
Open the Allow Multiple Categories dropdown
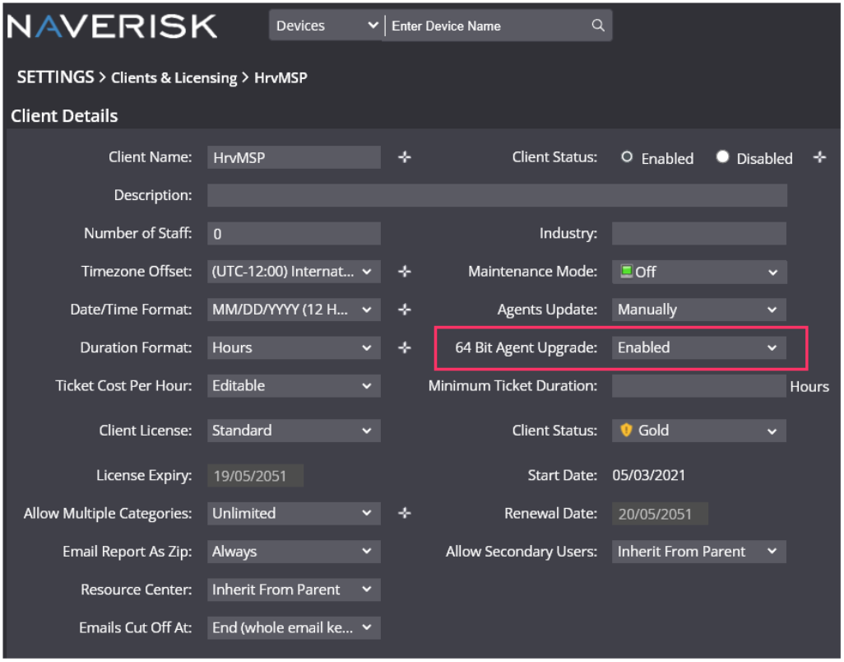(x=294, y=513)
